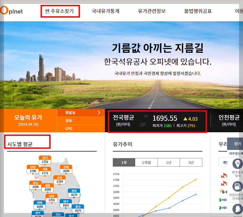Click the 지역별 sidebar icon
Viewport: 243px width, 217px height.
coord(237,209)
